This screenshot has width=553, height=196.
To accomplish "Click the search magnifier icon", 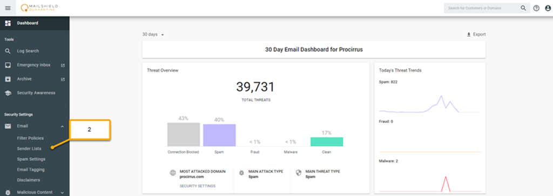I will point(523,8).
